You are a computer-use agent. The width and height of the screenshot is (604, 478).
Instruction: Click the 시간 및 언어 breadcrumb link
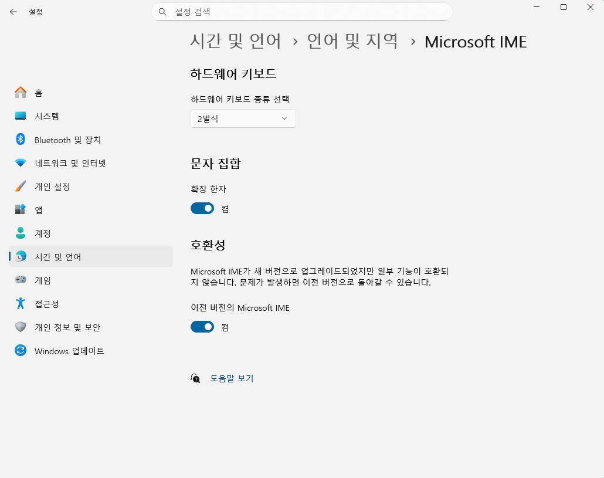click(x=236, y=41)
